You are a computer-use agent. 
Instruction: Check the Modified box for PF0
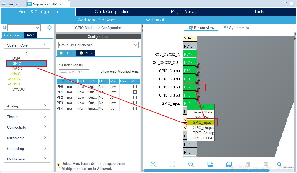point(135,86)
